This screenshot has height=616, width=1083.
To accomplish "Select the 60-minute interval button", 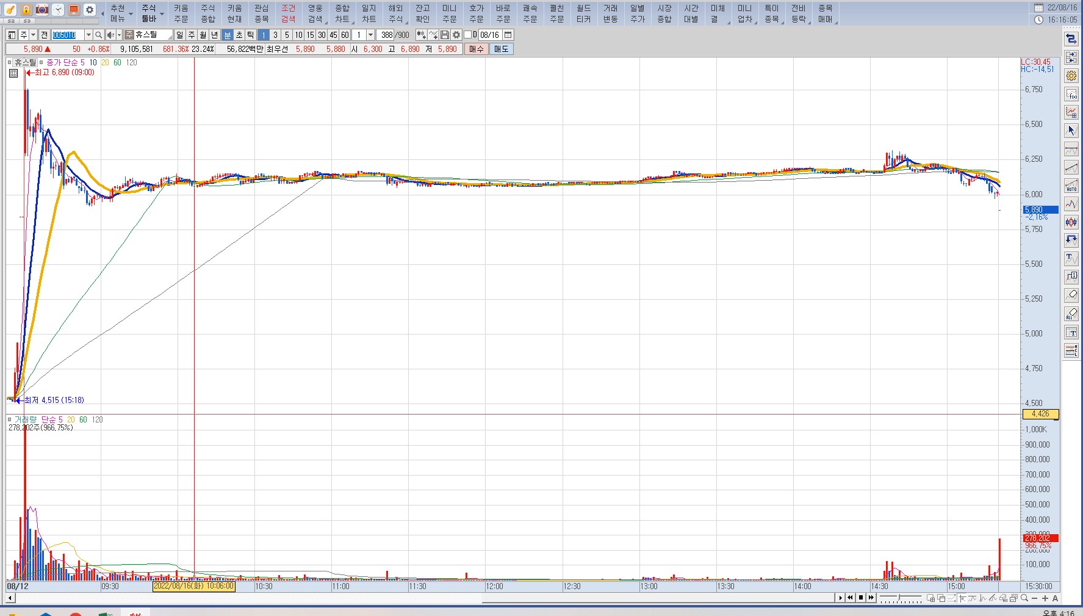I will point(345,35).
